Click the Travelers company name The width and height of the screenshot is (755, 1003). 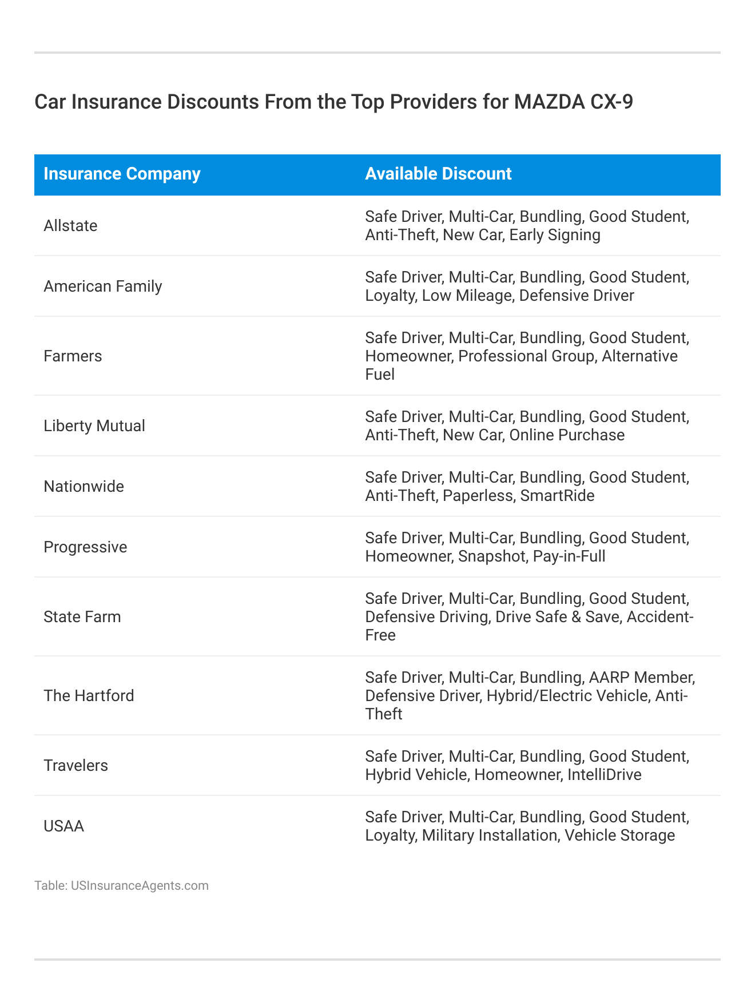pyautogui.click(x=75, y=766)
